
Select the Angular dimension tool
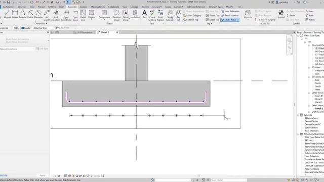tap(22, 15)
